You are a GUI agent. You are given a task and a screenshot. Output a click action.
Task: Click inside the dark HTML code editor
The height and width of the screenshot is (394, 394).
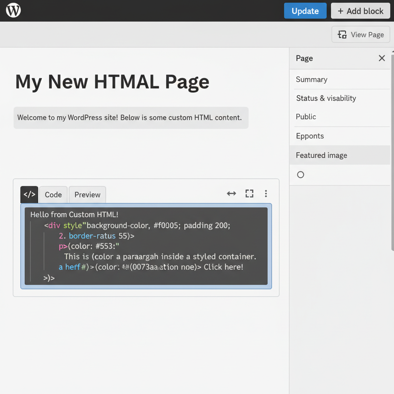click(146, 246)
